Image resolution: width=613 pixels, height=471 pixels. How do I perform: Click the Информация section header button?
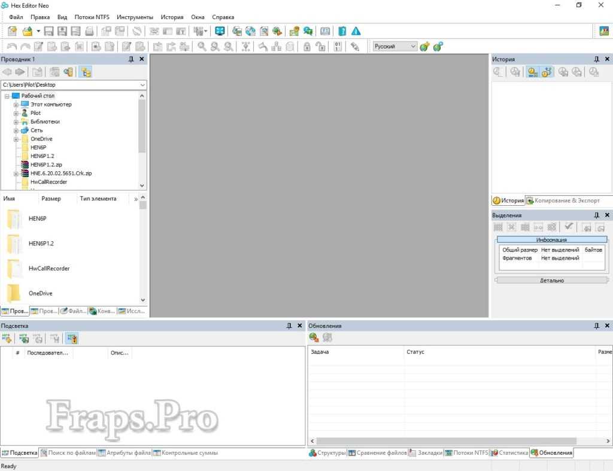point(551,239)
